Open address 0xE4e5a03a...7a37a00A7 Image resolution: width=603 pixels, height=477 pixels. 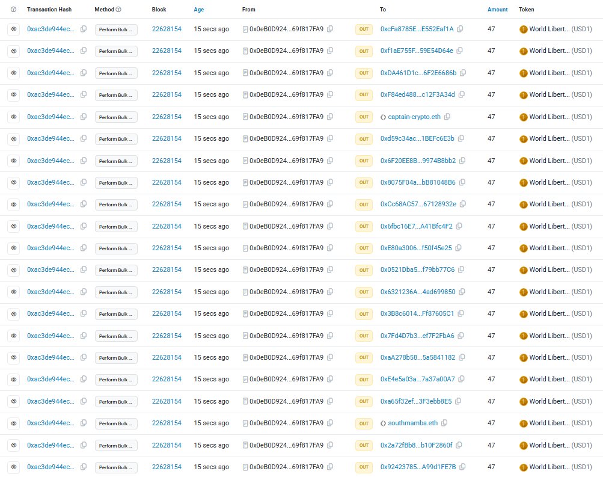(x=418, y=380)
